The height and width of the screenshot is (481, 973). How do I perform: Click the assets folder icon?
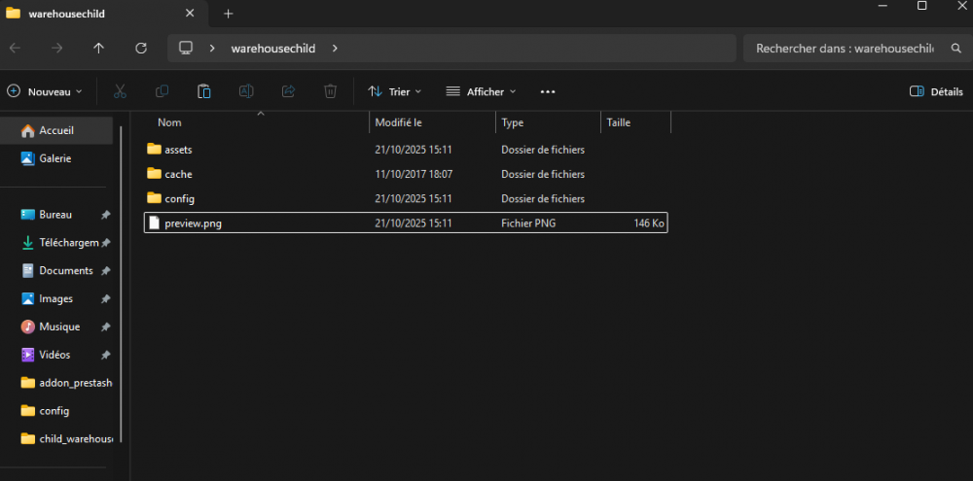click(154, 149)
